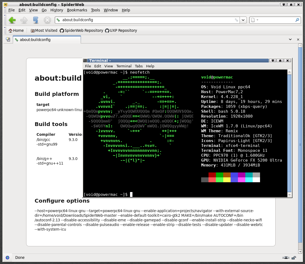Click the 'Configure options' heading
The width and height of the screenshot is (305, 264).
[x=62, y=201]
